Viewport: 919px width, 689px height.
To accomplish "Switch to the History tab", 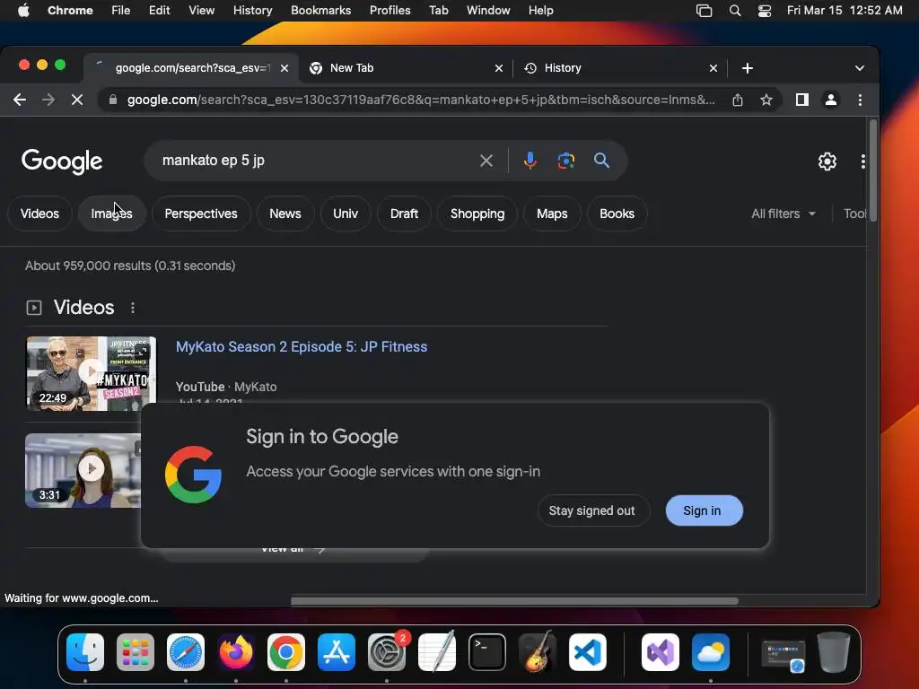I will pos(621,68).
